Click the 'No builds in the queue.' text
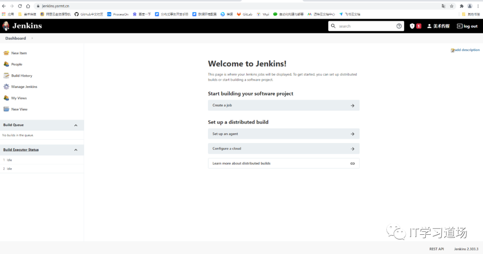Viewport: 483px width, 254px height. tap(18, 135)
